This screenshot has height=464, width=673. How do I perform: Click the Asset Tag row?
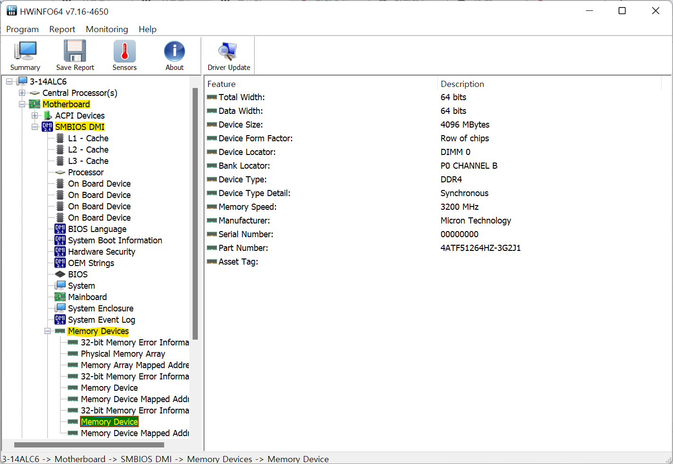coord(433,261)
